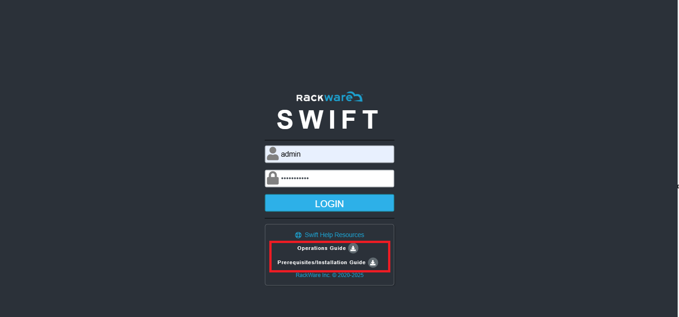
Task: Download the Prerequisites/Installation Guide using its download icon
Action: coord(373,263)
